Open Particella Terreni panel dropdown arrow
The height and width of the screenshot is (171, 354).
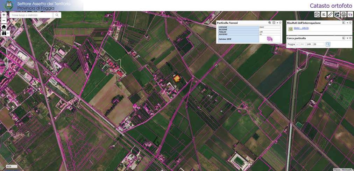pyautogui.click(x=277, y=23)
